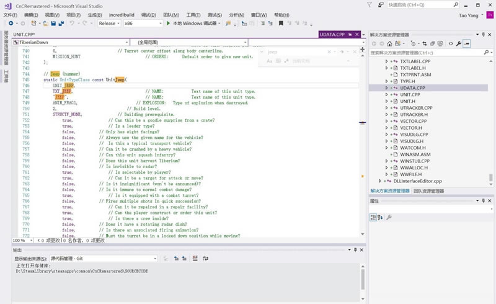The width and height of the screenshot is (496, 304).
Task: Click the notifications flag icon in title bar
Action: 369,5
